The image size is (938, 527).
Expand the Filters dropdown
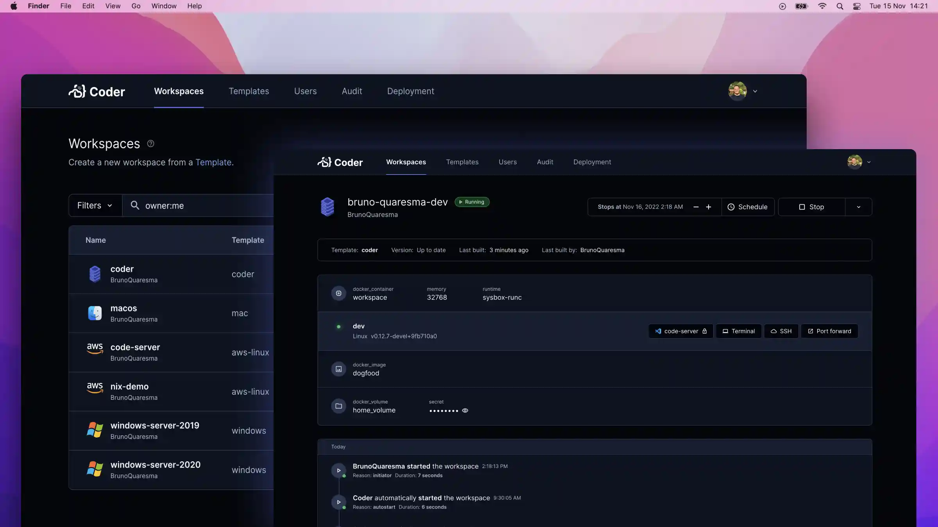tap(95, 205)
